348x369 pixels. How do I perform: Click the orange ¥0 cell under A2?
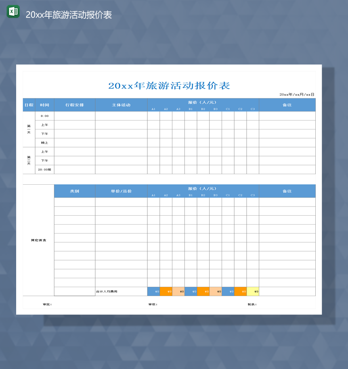(166, 291)
